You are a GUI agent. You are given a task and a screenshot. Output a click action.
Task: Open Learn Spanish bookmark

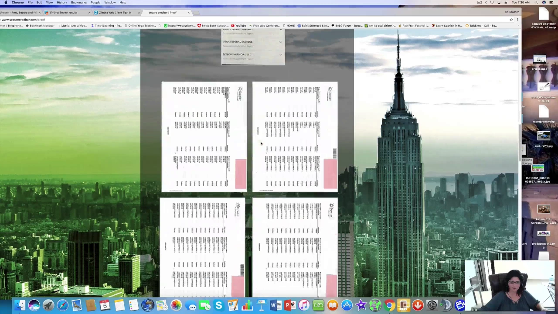(x=447, y=25)
